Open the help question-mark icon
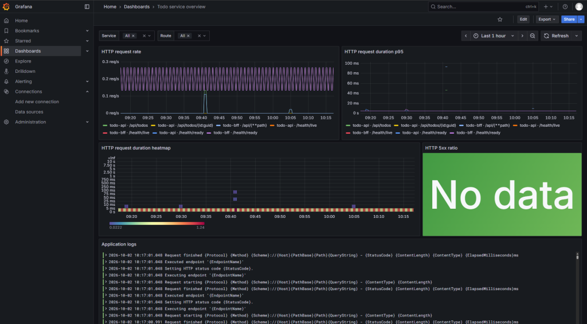 tap(565, 7)
